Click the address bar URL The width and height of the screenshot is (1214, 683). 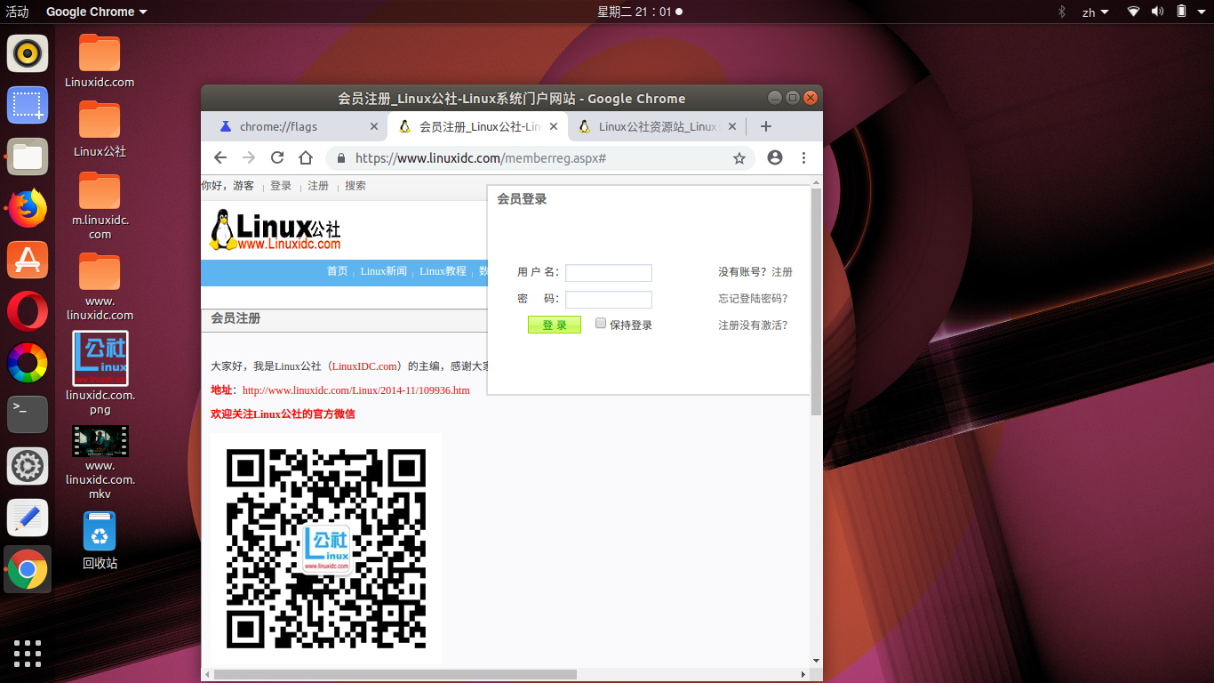[481, 158]
